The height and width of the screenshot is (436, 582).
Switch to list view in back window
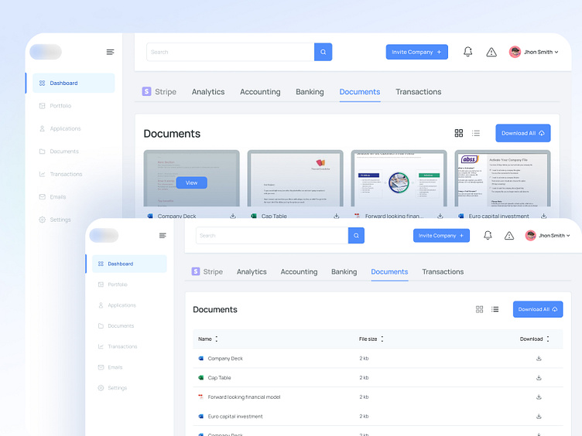click(476, 133)
